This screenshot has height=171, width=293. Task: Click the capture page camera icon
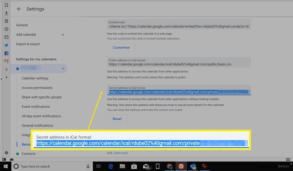coord(288,159)
